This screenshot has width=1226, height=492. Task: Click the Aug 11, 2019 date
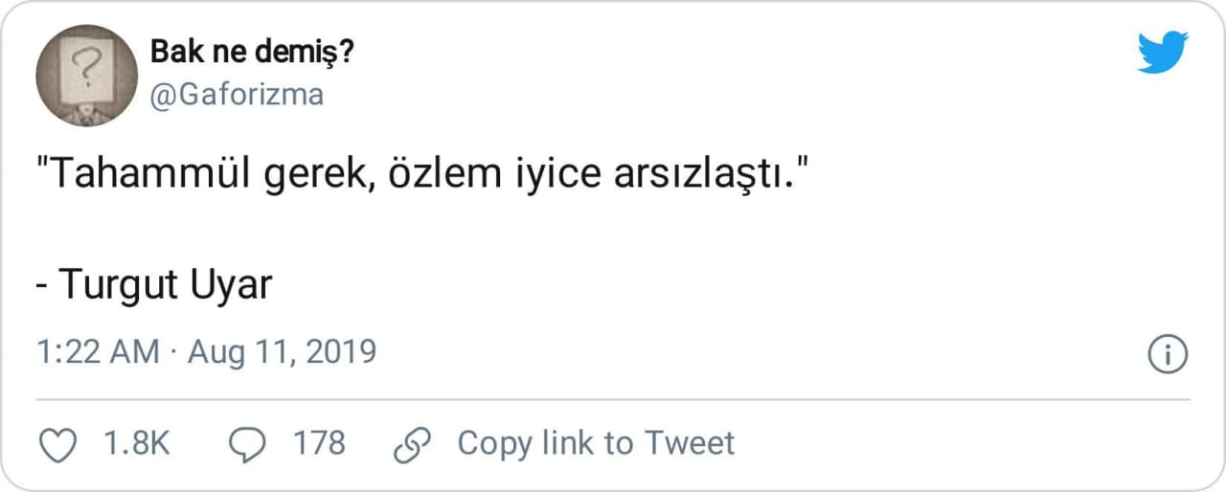(x=282, y=352)
